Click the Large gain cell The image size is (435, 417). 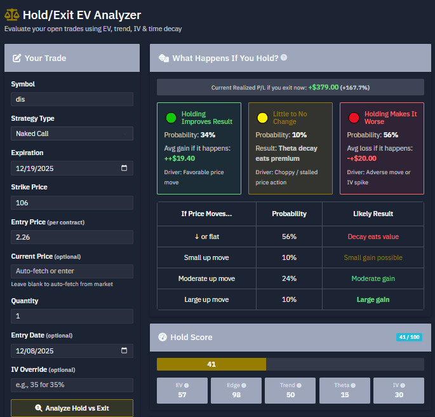(373, 299)
